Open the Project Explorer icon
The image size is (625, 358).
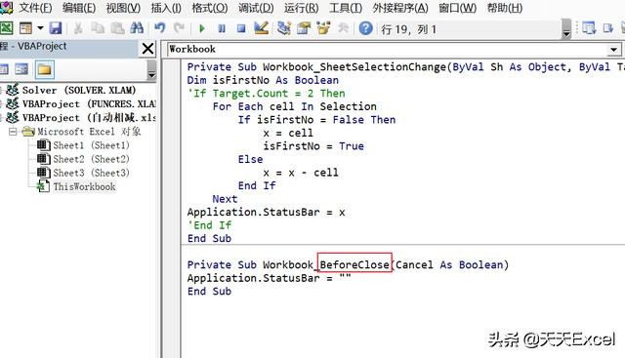tap(284, 28)
